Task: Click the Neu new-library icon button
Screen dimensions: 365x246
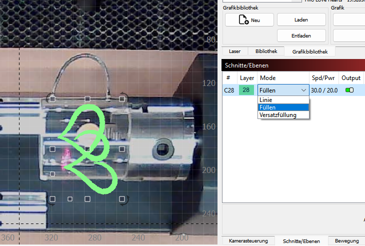Action: pyautogui.click(x=249, y=20)
